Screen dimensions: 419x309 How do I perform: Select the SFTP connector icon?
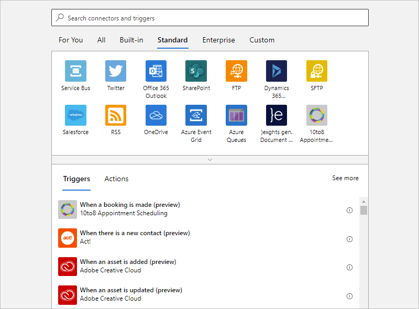[x=317, y=71]
